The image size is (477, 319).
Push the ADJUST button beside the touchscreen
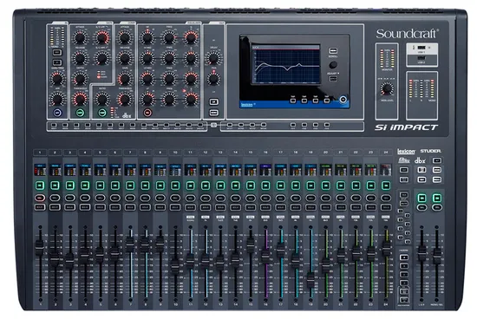pos(333,79)
